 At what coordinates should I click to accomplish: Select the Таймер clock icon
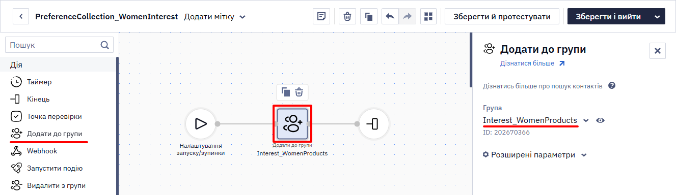[x=16, y=81]
